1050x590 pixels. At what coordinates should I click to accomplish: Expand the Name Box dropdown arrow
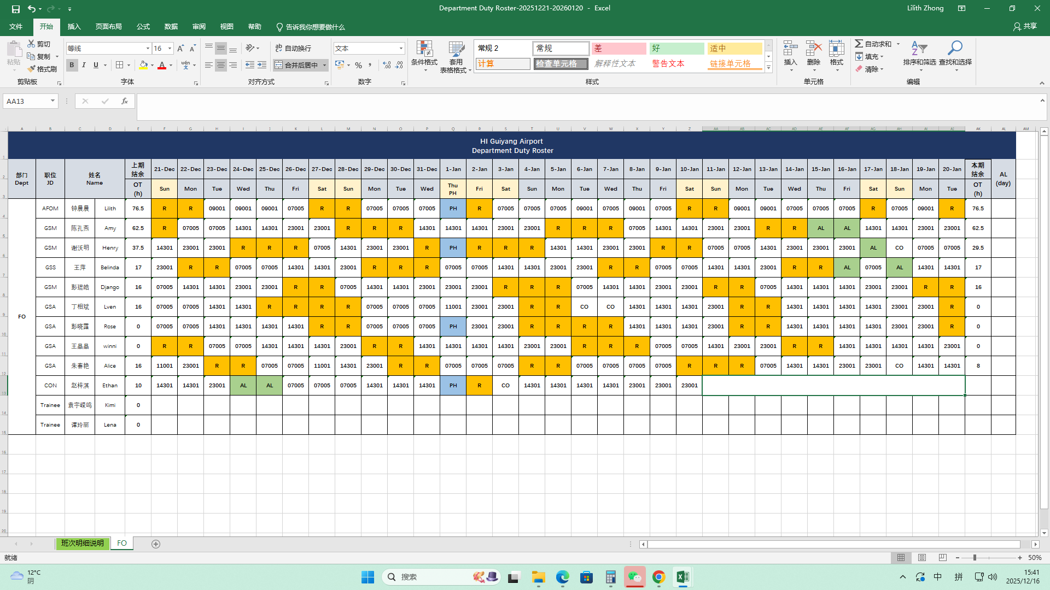point(52,101)
